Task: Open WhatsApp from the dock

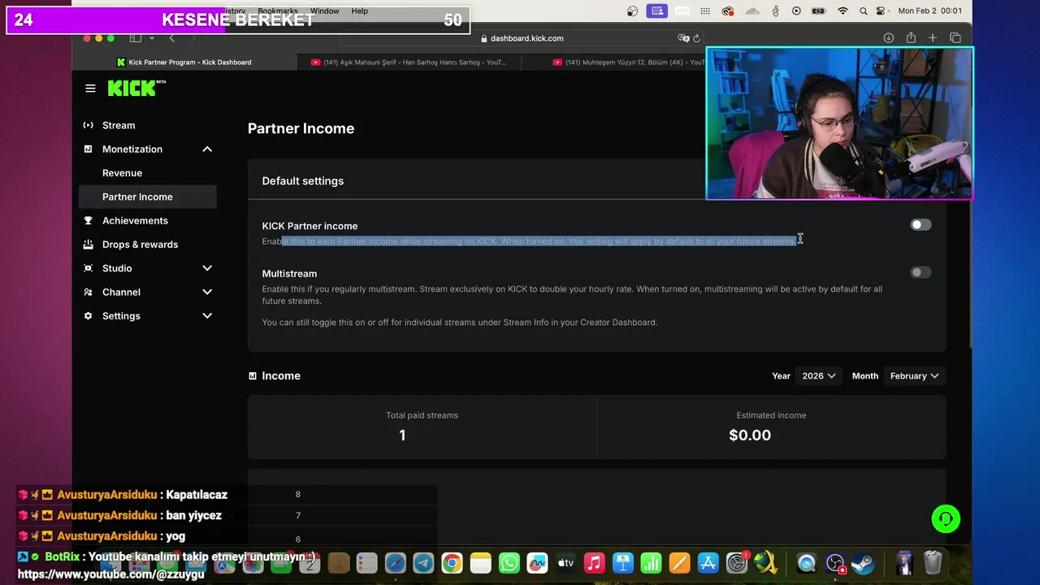Action: point(509,563)
